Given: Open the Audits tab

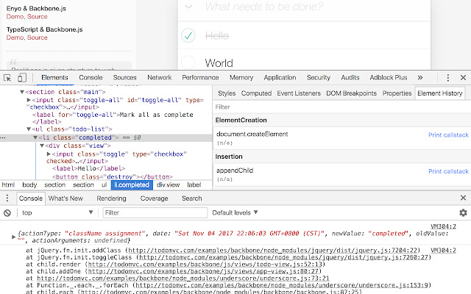Looking at the screenshot, I should [x=350, y=78].
